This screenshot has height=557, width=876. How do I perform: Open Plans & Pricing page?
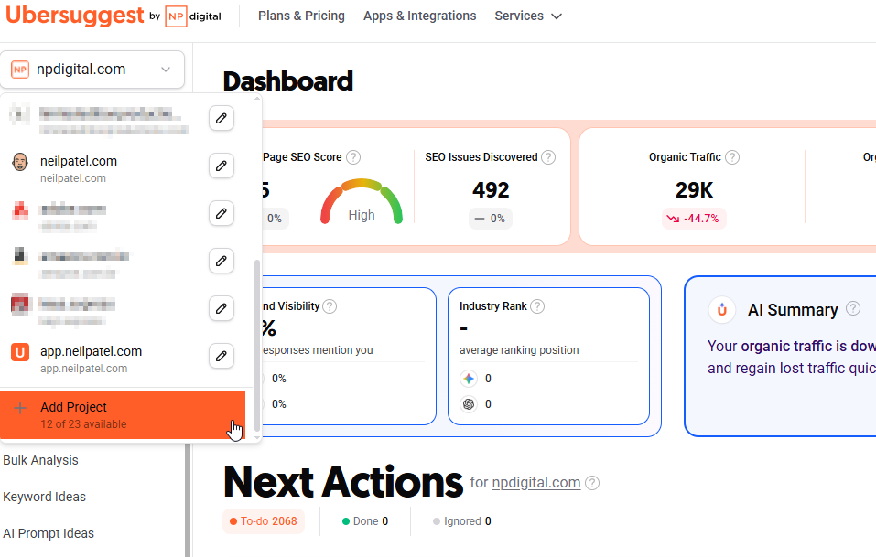click(x=301, y=16)
